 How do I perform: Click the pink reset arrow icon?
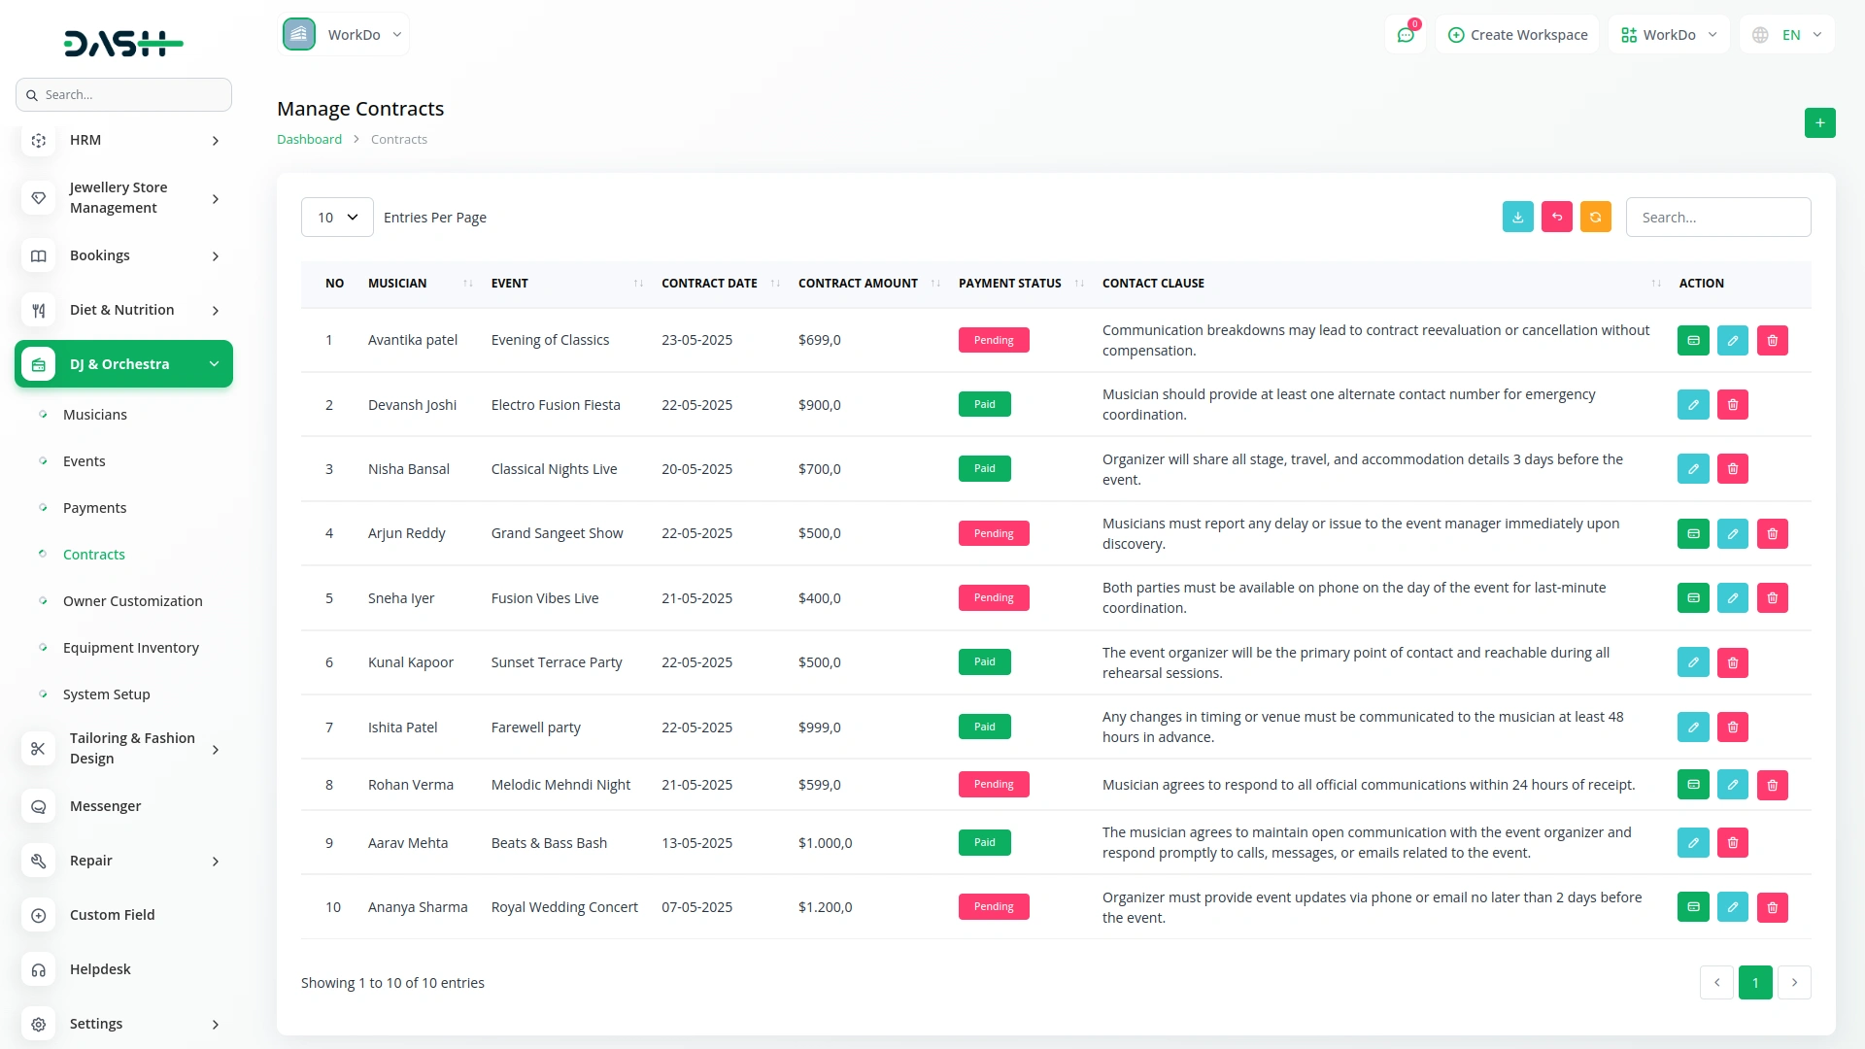(1556, 218)
